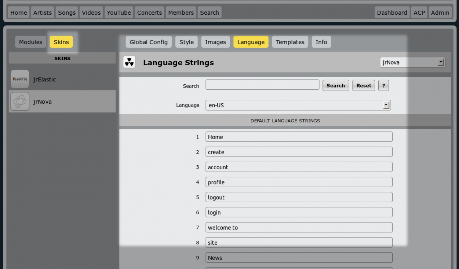Open the ACP menu link
This screenshot has height=269, width=459.
point(419,13)
